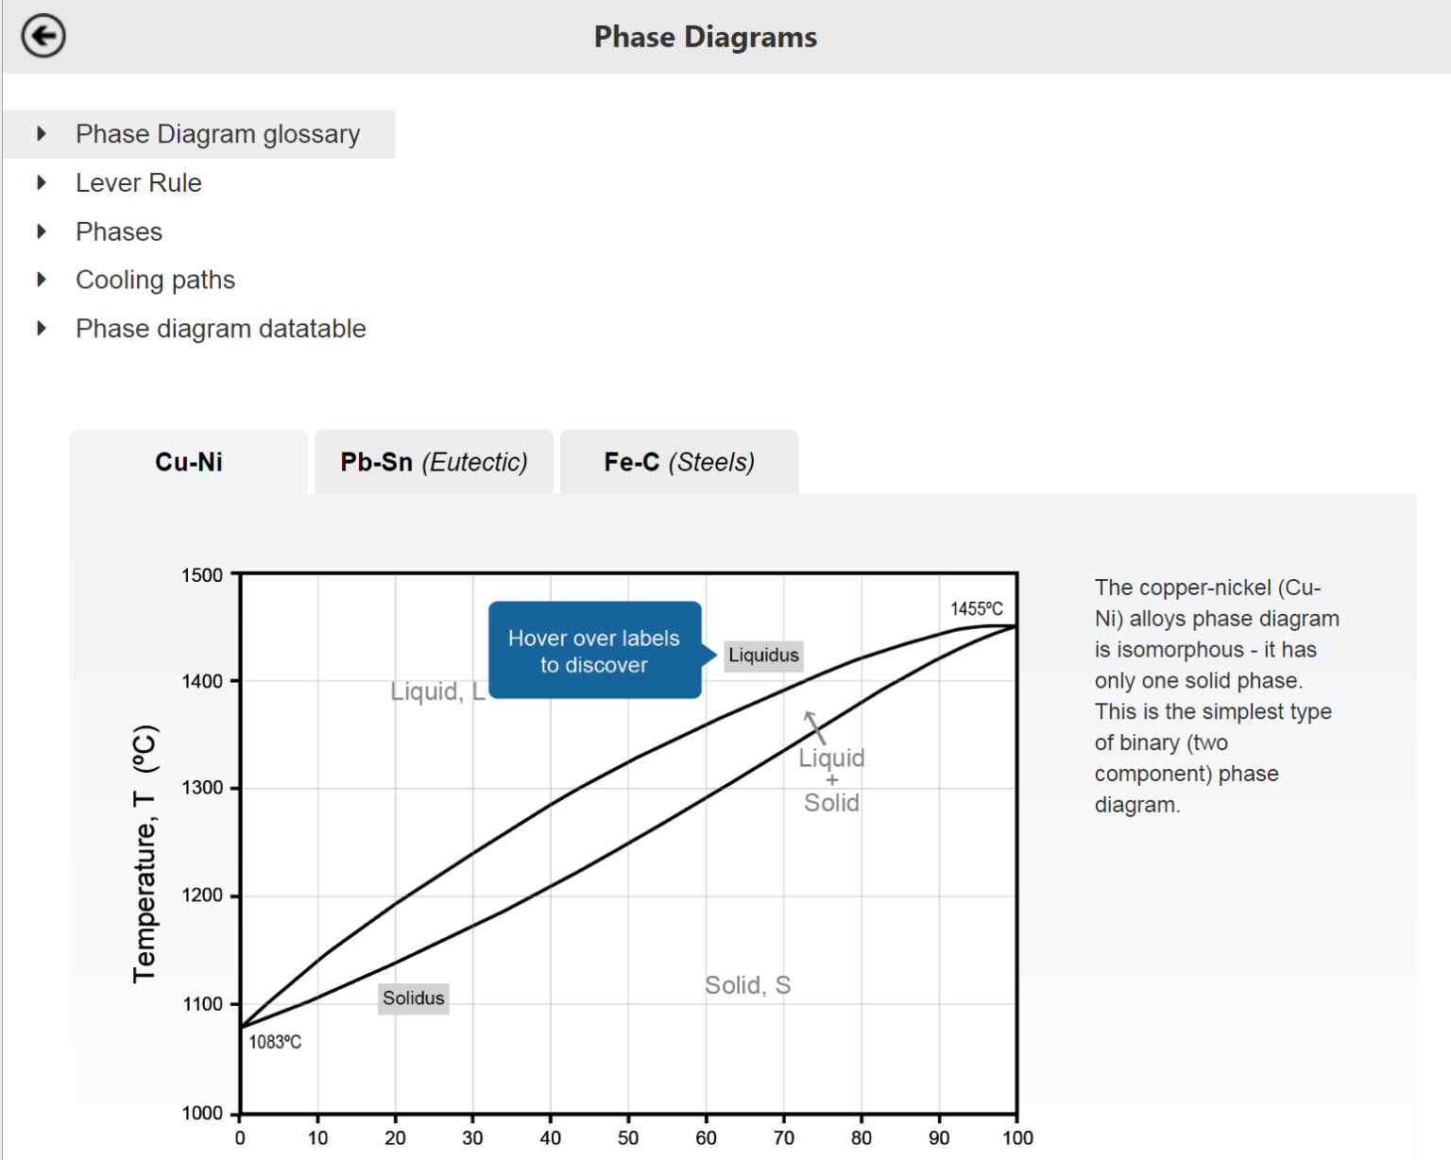Open the Lever Rule section
The image size is (1451, 1160).
click(139, 182)
